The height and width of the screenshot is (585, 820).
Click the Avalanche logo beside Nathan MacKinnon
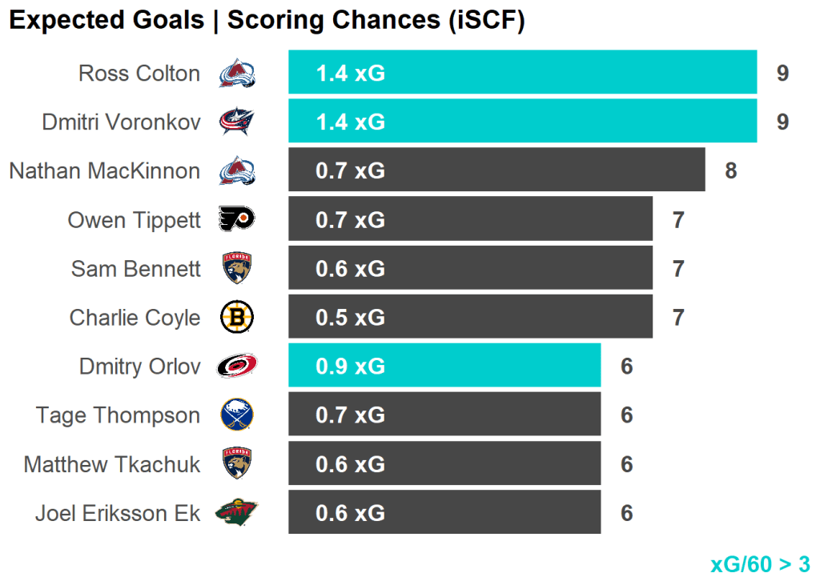click(x=237, y=170)
